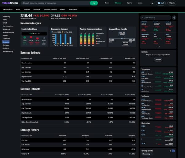Click the Strong Buy legend item

(x=100, y=34)
